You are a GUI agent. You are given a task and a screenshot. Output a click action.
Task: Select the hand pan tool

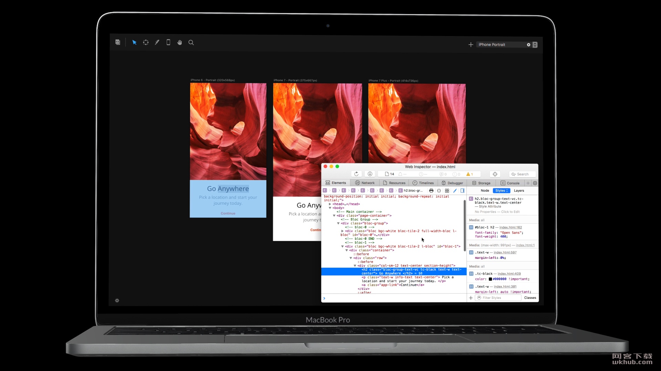(180, 43)
